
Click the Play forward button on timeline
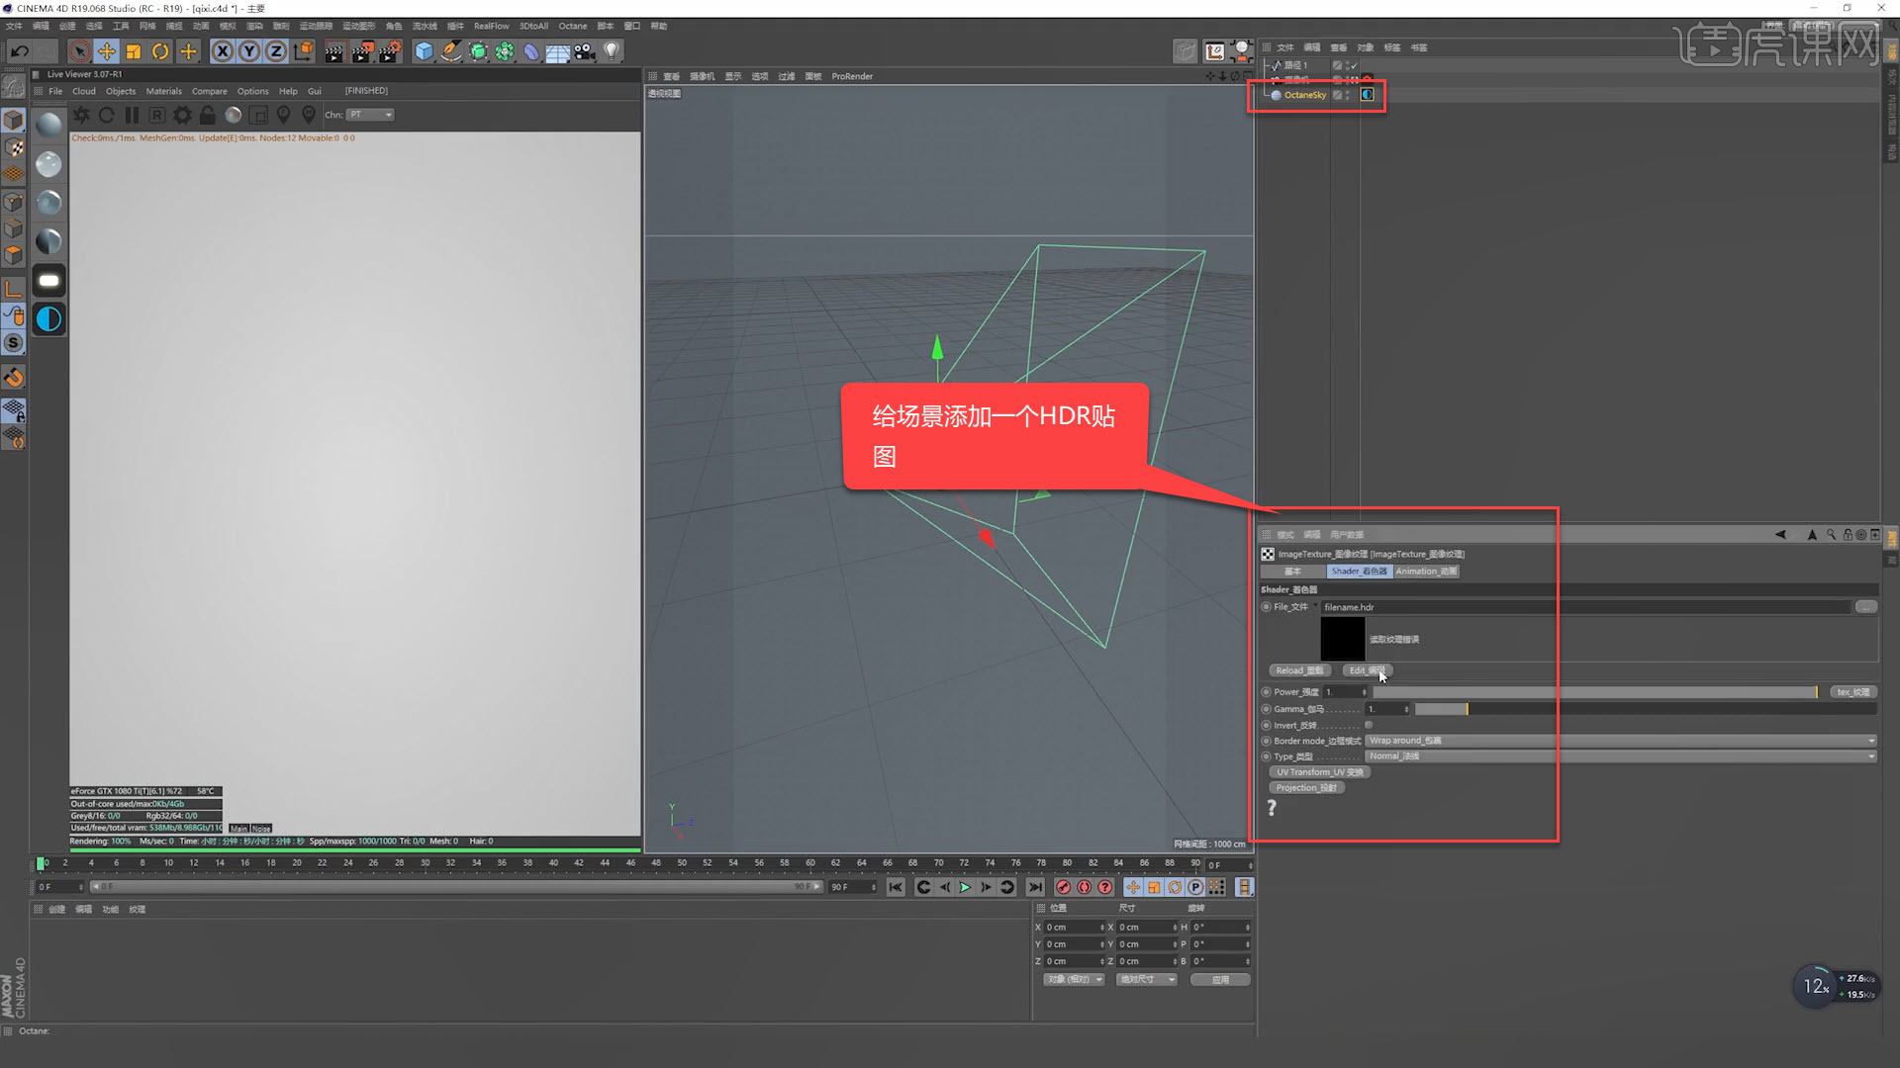965,887
